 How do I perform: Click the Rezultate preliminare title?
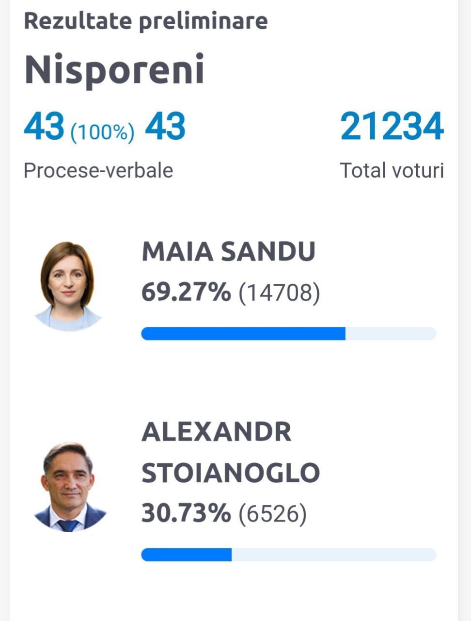[145, 21]
